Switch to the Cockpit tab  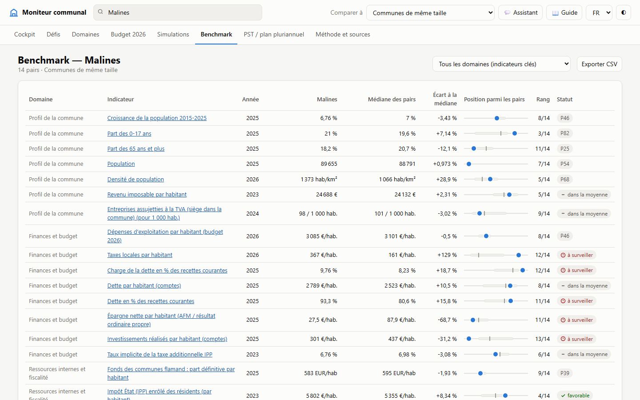pyautogui.click(x=24, y=34)
